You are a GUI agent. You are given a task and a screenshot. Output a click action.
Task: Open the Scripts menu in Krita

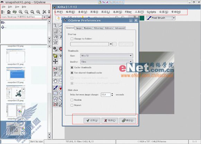(x=151, y=12)
